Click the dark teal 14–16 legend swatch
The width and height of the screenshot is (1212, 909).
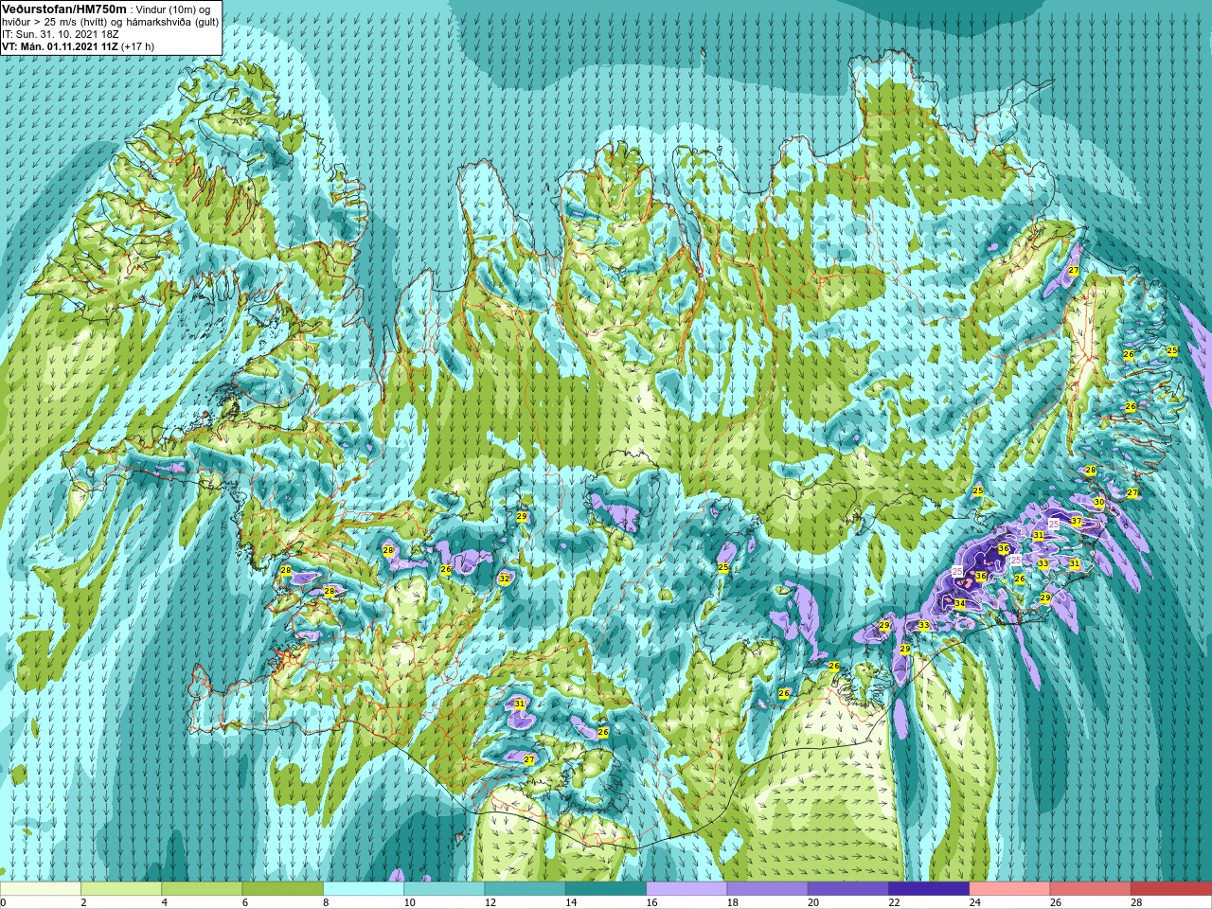point(606,889)
